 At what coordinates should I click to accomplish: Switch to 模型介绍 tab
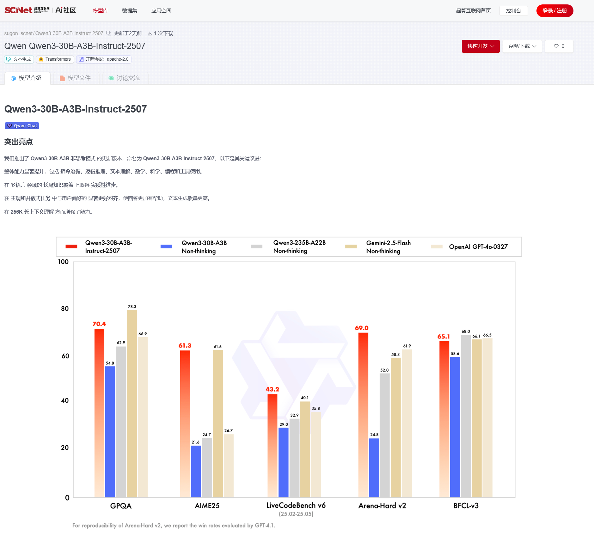click(x=28, y=78)
